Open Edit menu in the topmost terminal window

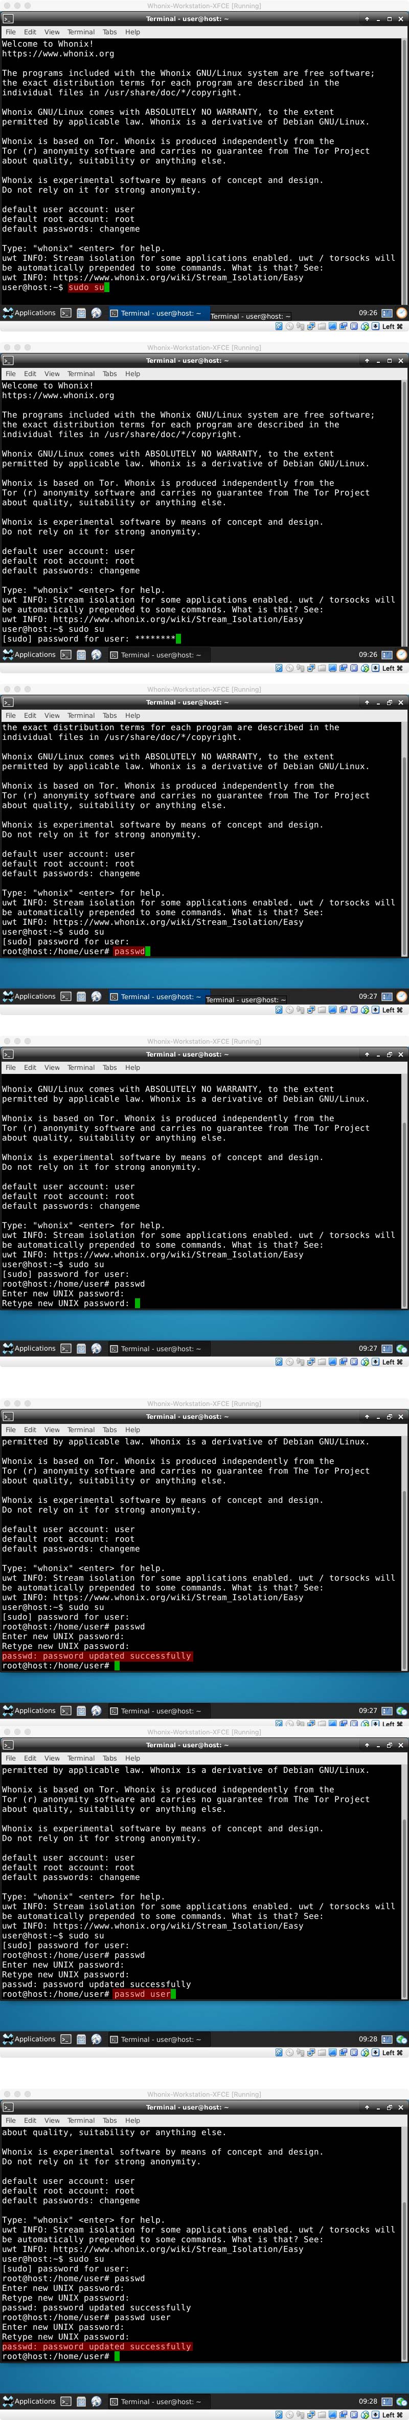pos(30,32)
